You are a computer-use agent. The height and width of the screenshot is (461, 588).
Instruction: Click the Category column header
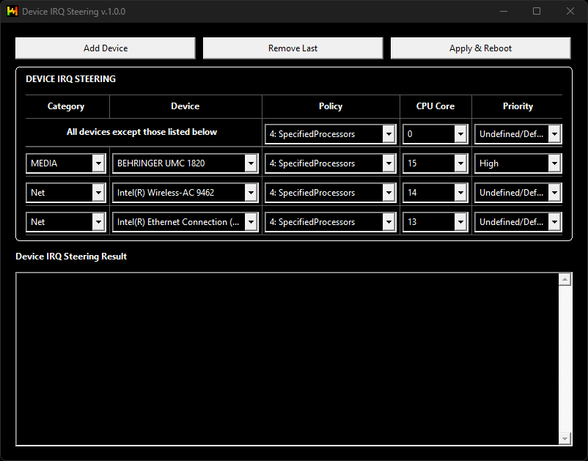pyautogui.click(x=66, y=106)
